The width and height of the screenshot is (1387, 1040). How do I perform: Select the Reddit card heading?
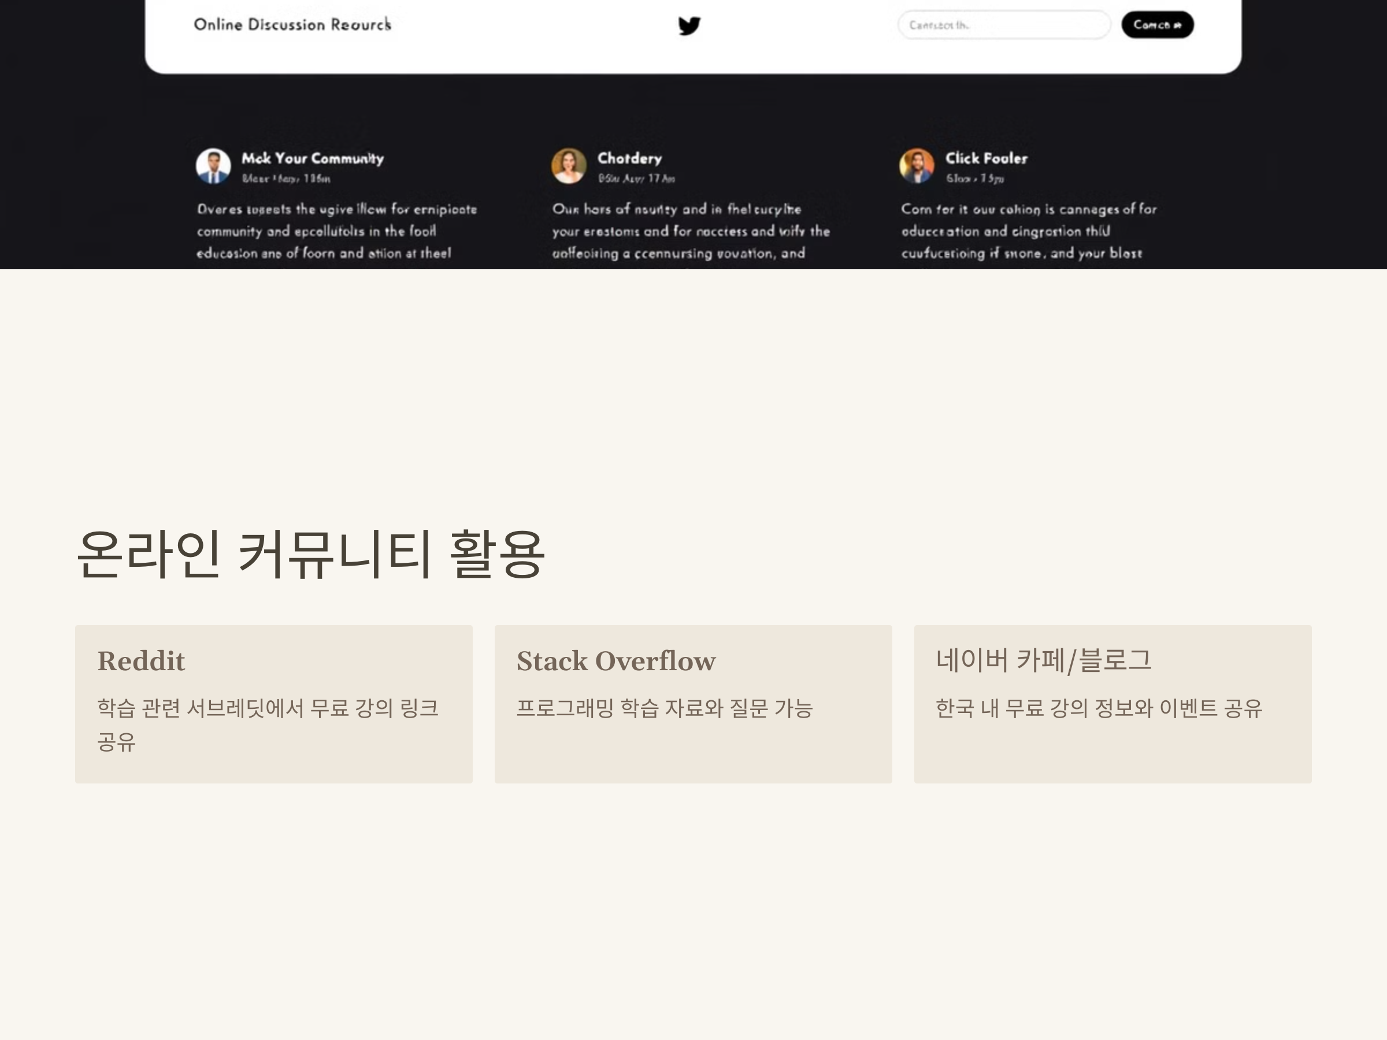point(141,661)
